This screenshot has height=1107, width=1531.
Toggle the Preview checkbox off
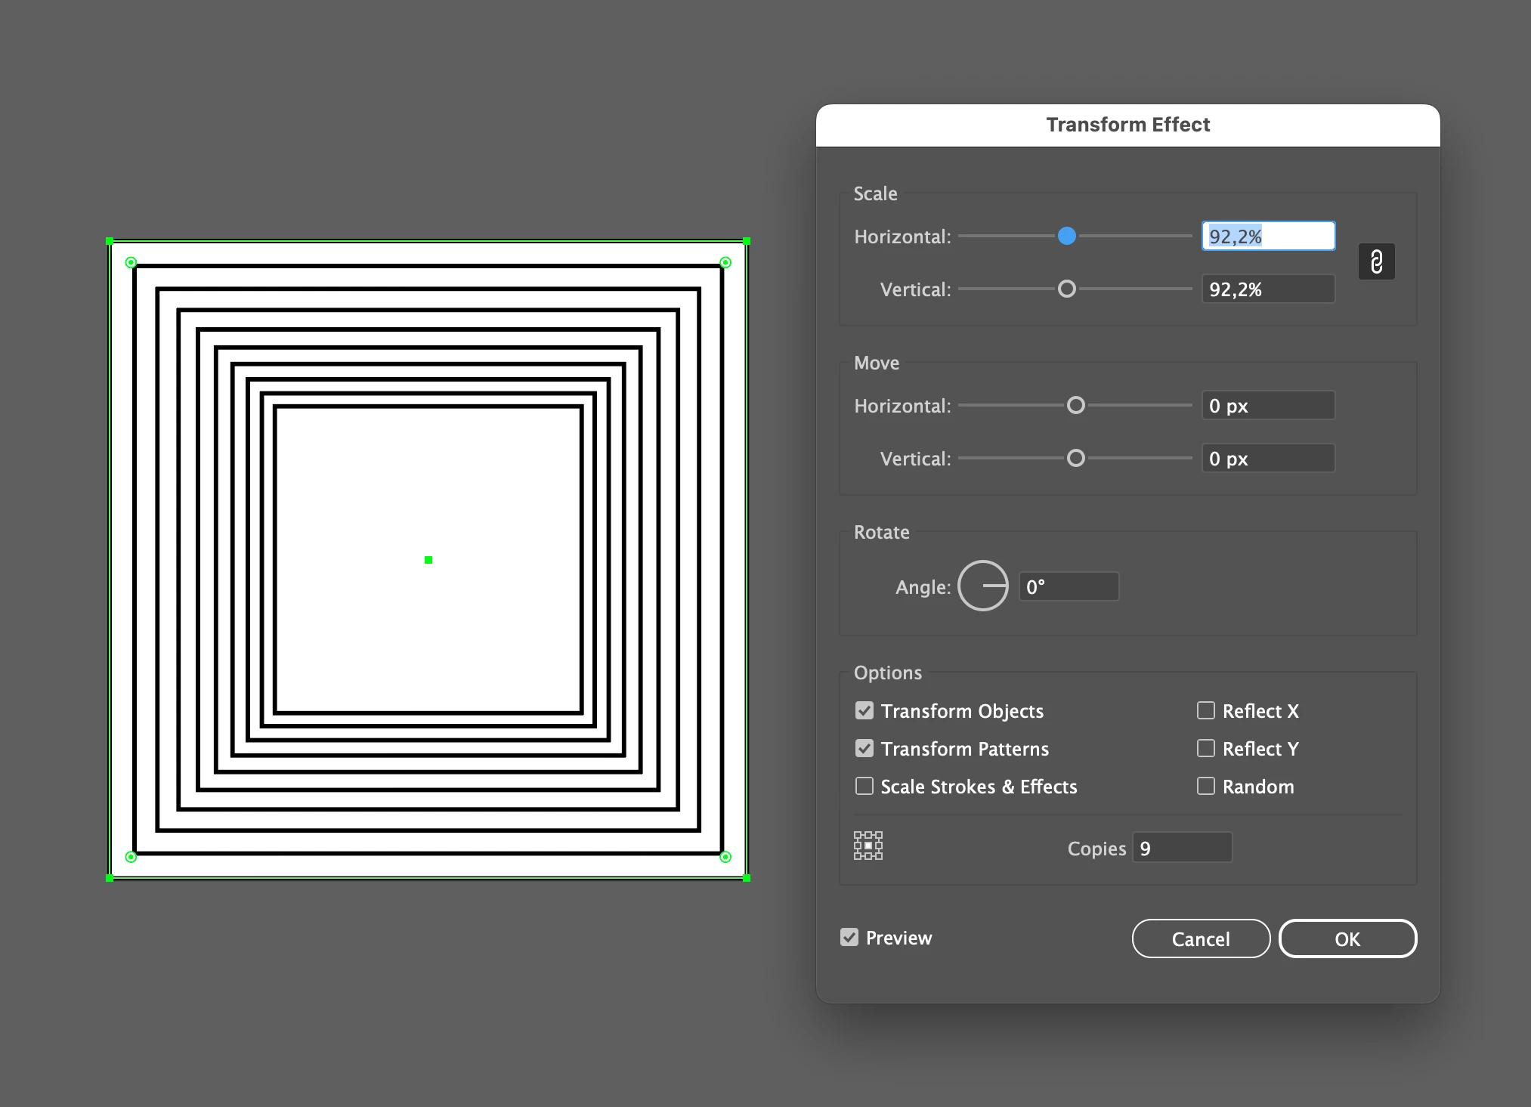[849, 937]
